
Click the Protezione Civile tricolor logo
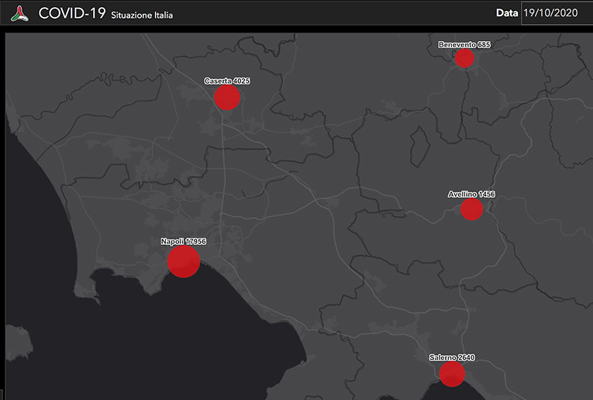click(x=19, y=13)
